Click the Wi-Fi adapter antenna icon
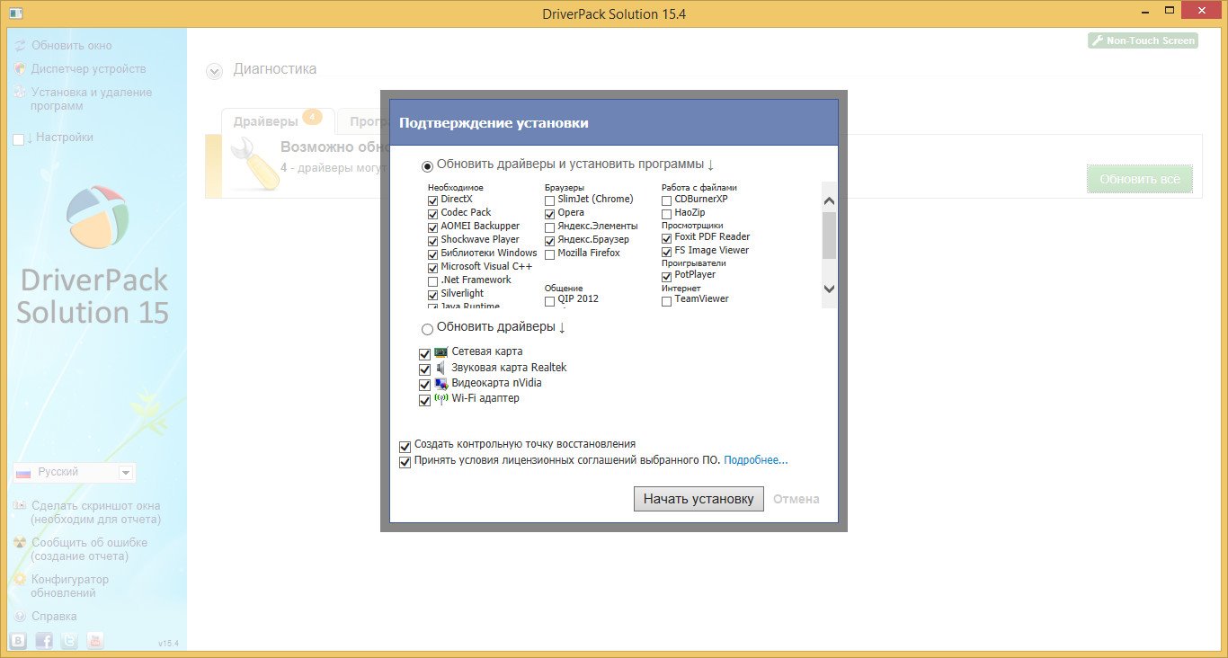The width and height of the screenshot is (1228, 658). pos(440,398)
